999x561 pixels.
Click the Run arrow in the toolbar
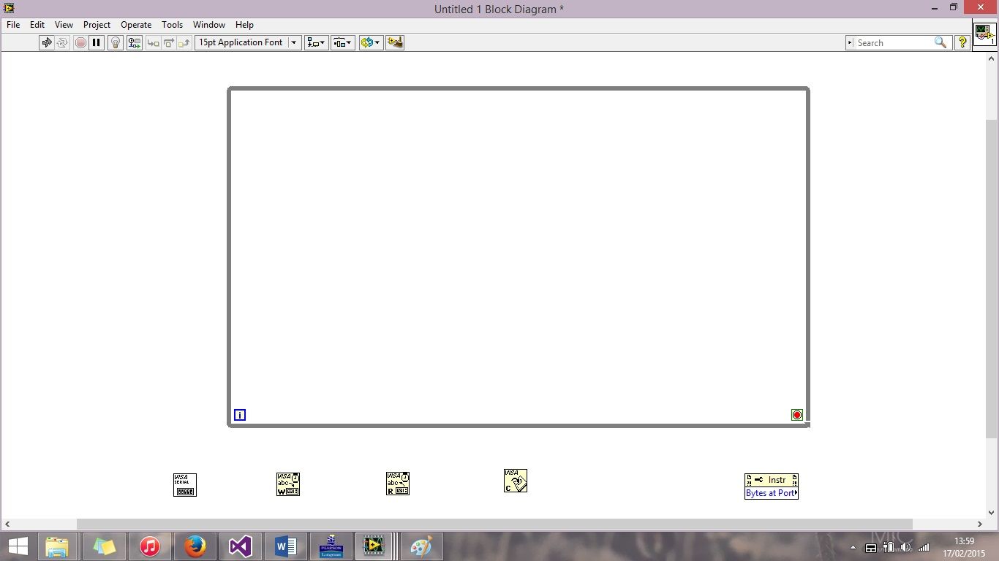(47, 42)
